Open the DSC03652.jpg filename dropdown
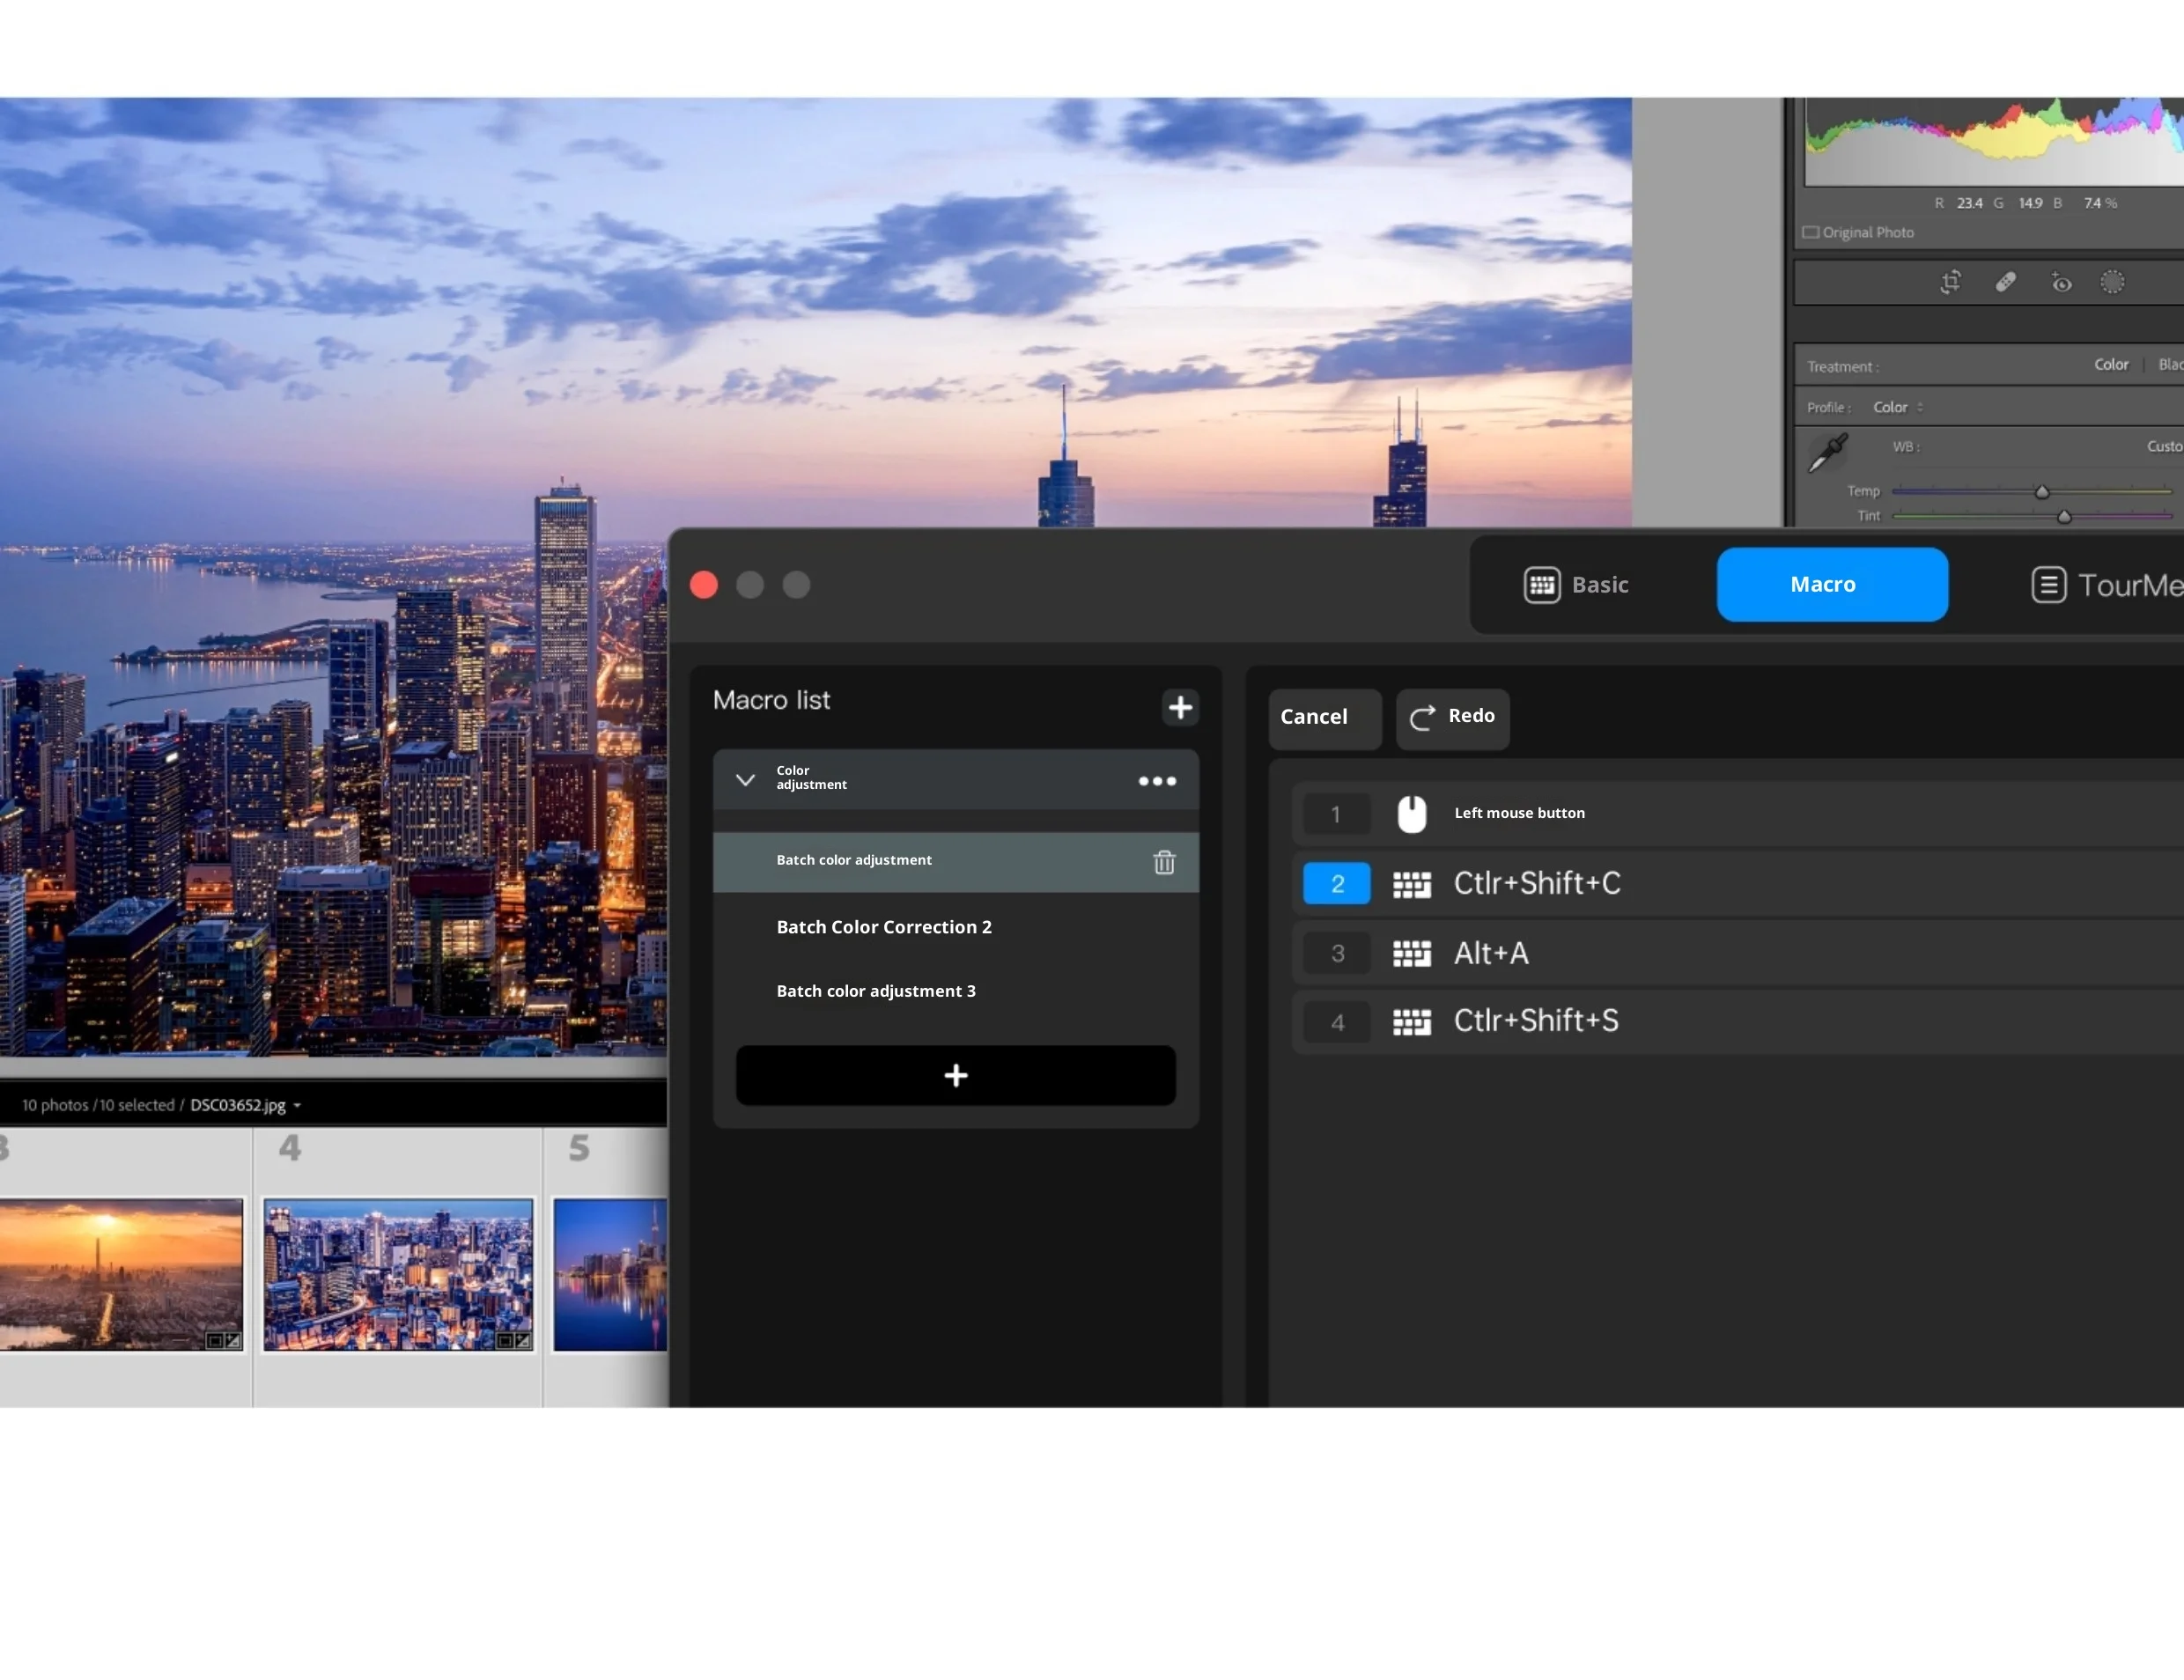The height and width of the screenshot is (1680, 2184). (x=297, y=1106)
